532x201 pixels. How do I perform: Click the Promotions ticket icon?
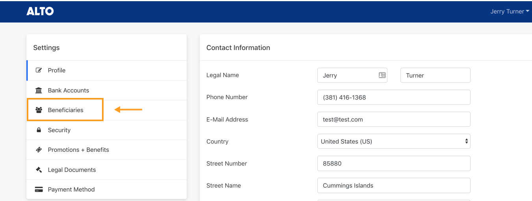39,150
